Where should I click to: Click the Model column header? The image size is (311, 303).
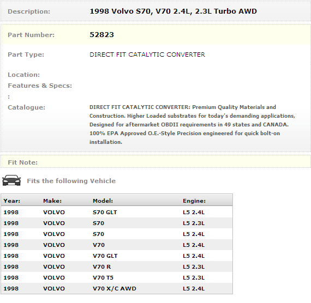(x=103, y=201)
